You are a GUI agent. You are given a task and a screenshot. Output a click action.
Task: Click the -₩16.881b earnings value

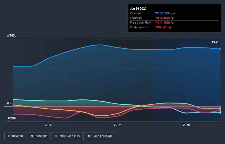click(x=163, y=18)
